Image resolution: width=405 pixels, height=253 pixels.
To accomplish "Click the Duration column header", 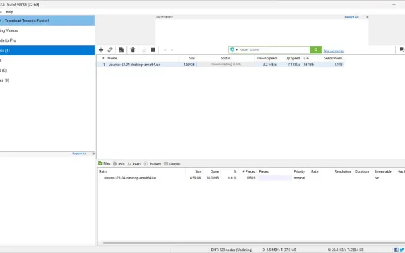I will [362, 171].
